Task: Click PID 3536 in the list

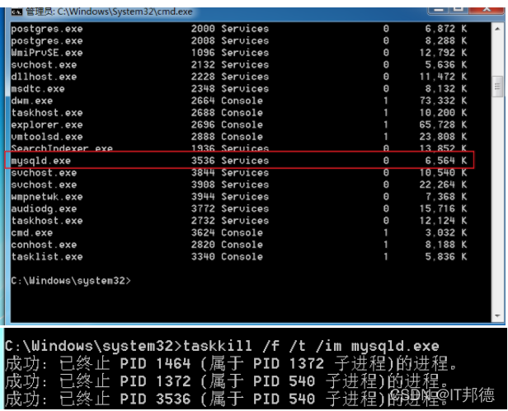Action: (203, 161)
